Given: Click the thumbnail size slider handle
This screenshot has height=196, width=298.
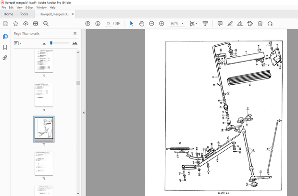Looking at the screenshot, I should click(x=51, y=43).
